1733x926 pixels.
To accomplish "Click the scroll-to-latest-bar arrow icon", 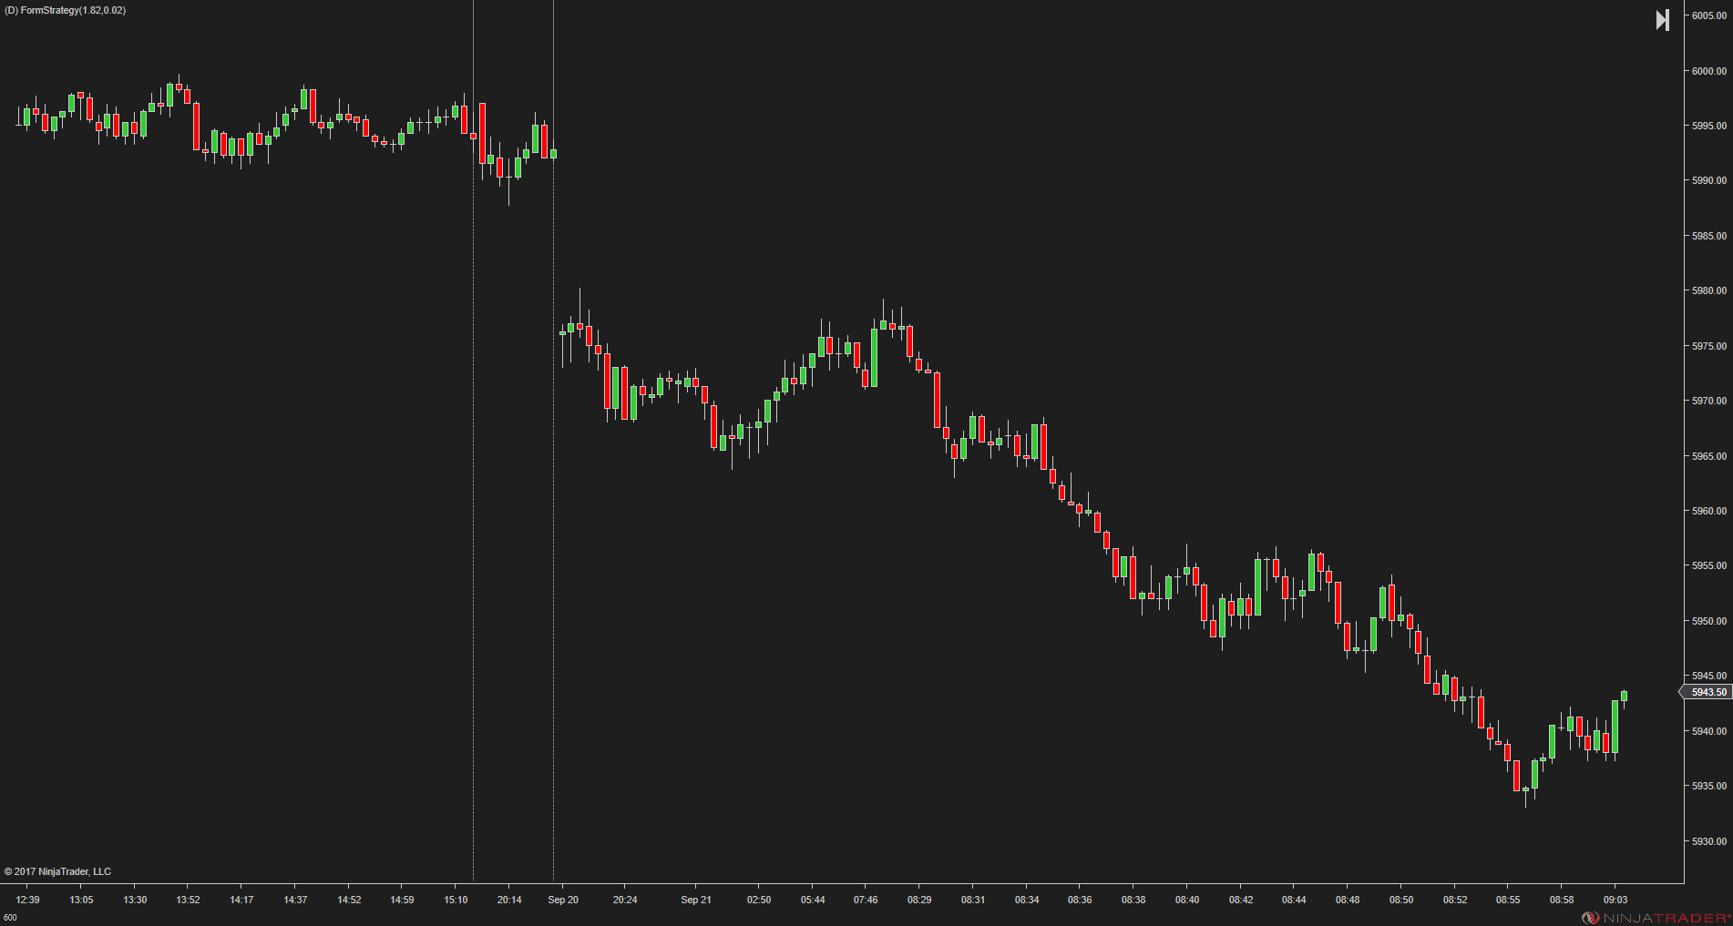I will click(x=1663, y=20).
